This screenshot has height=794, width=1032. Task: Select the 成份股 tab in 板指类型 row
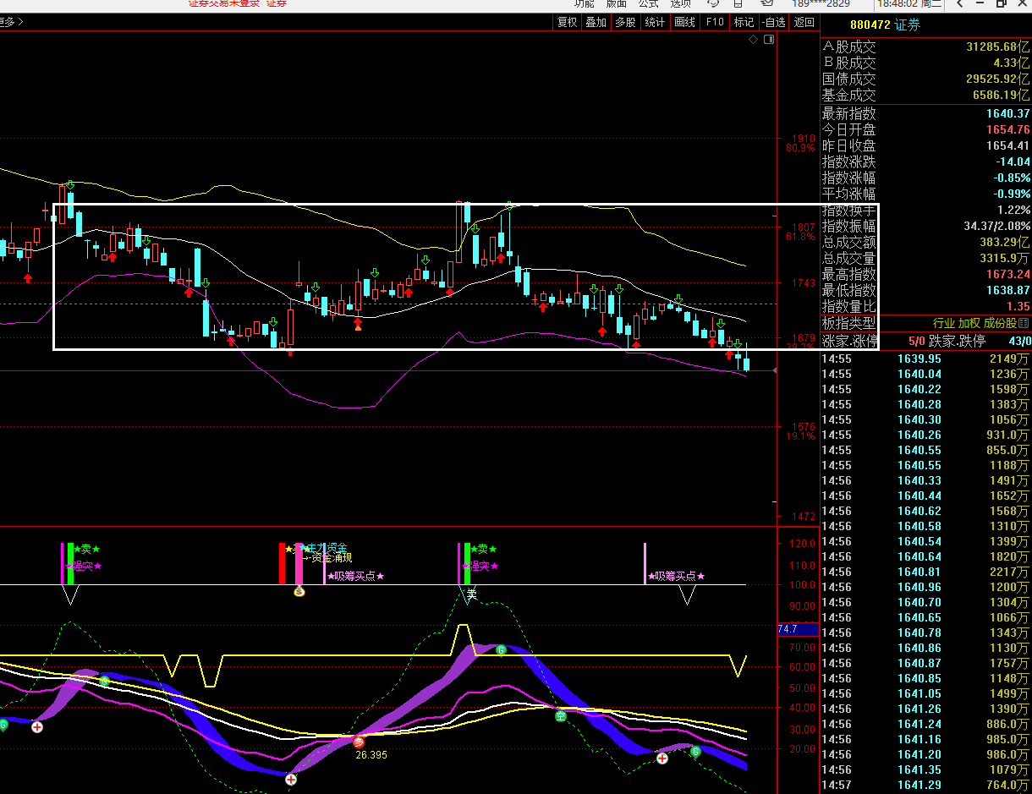1001,324
